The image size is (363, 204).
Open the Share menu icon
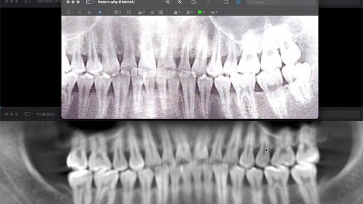tap(193, 2)
